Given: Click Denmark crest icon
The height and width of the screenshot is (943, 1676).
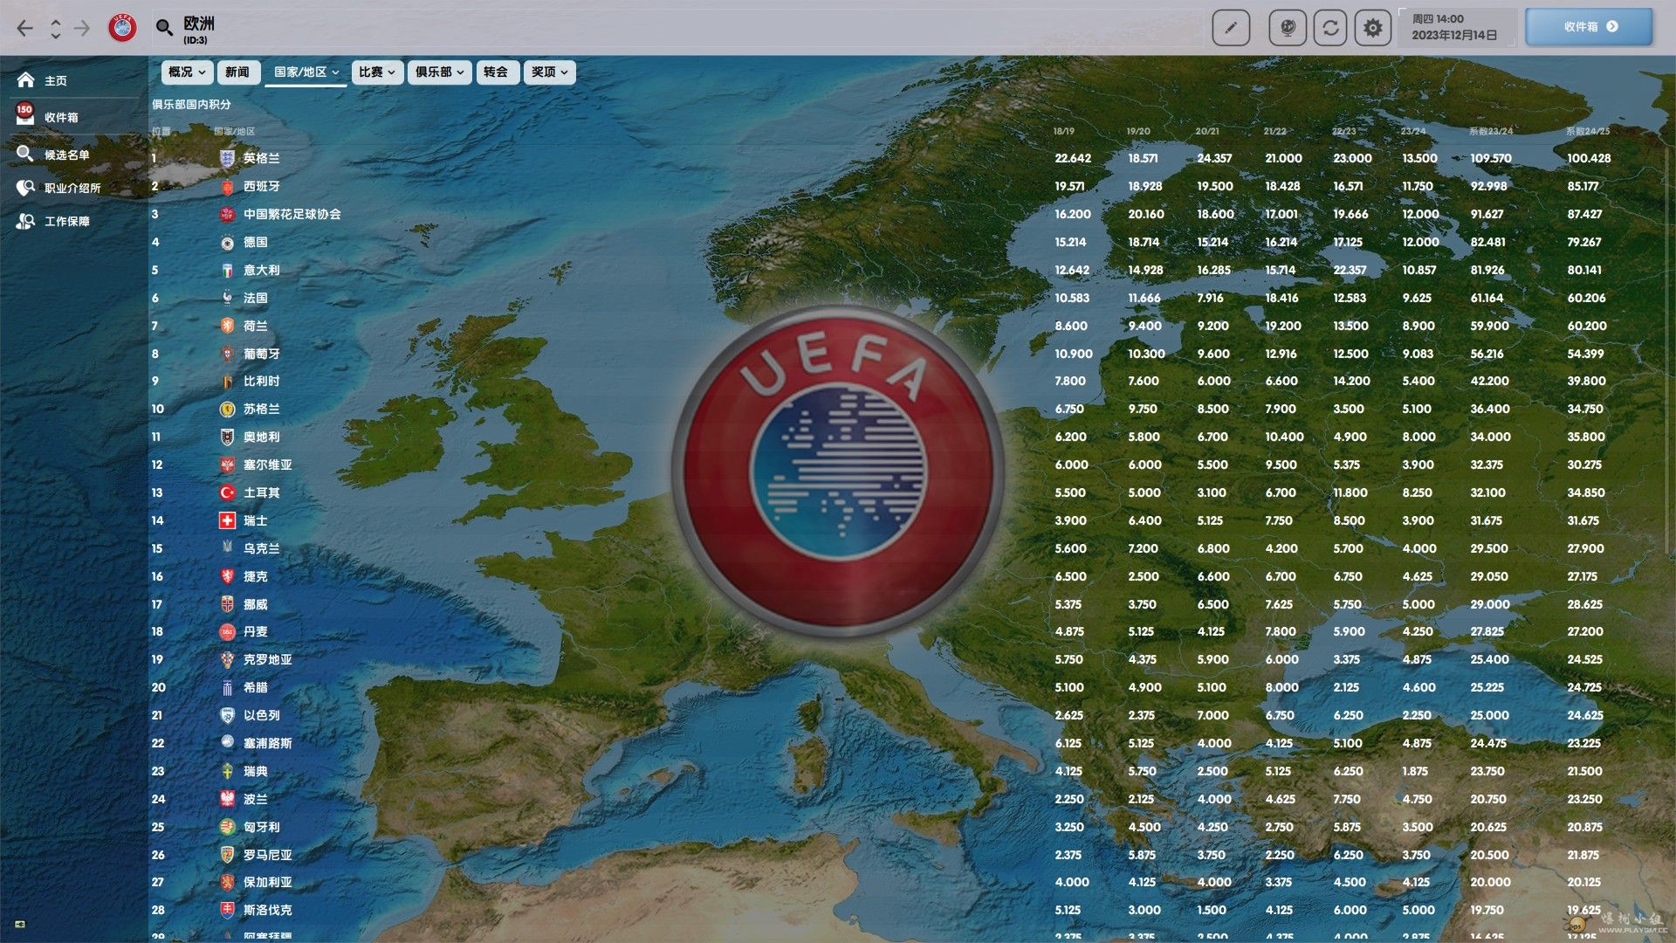Looking at the screenshot, I should (227, 631).
